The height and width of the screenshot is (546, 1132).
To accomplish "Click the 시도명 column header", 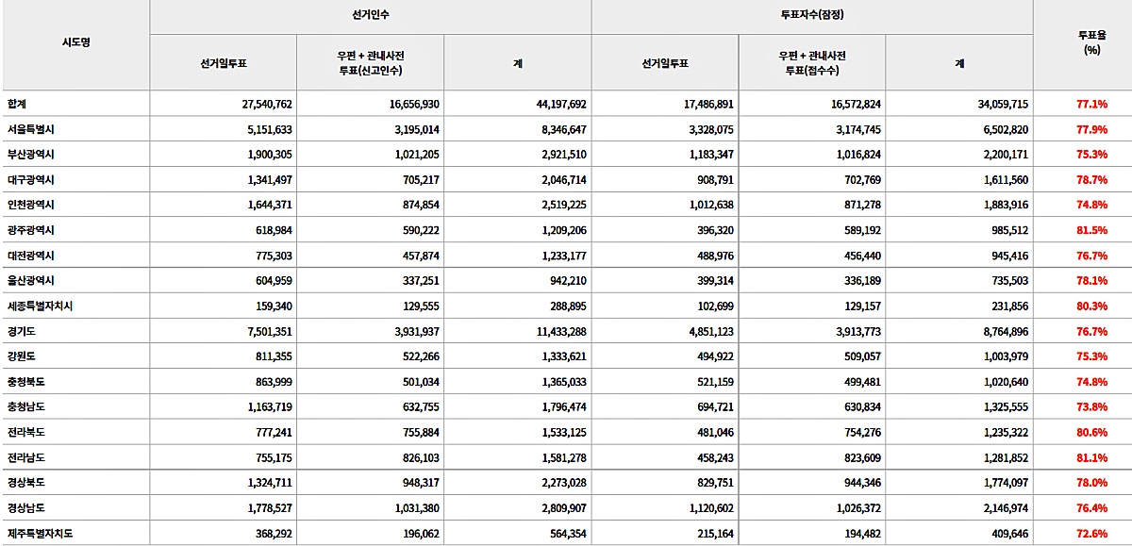I will [x=75, y=42].
